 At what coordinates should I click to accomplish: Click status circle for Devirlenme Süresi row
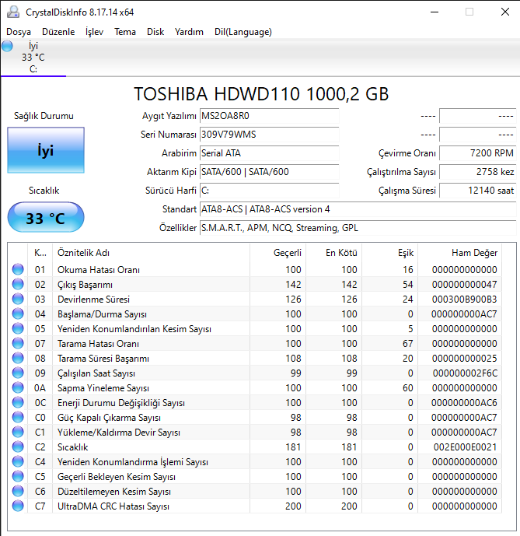point(18,299)
